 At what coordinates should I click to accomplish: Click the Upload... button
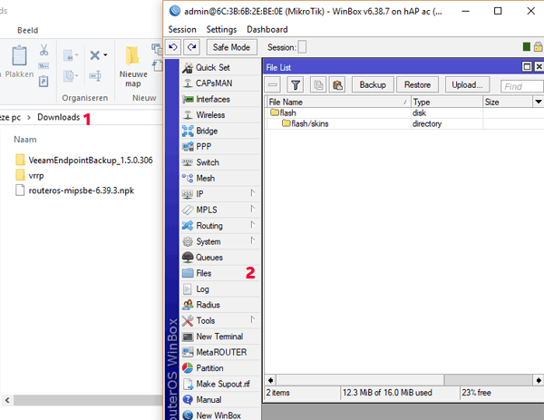pyautogui.click(x=467, y=84)
